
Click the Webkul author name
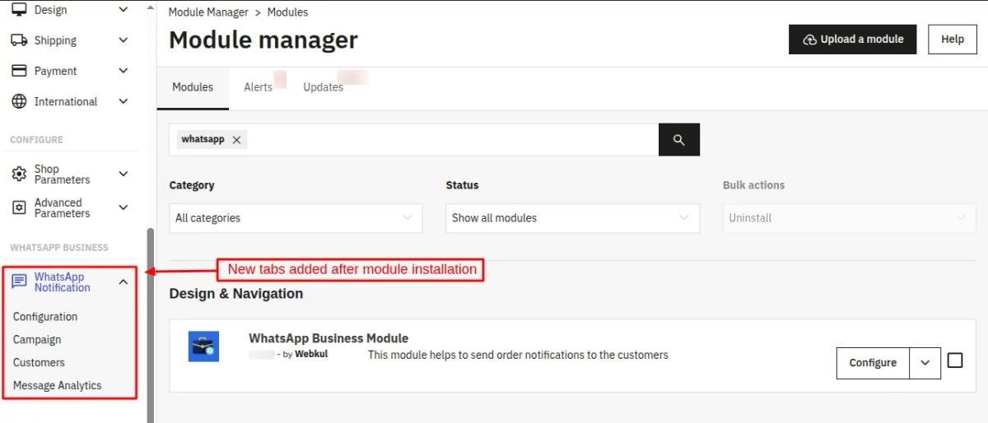(x=311, y=355)
